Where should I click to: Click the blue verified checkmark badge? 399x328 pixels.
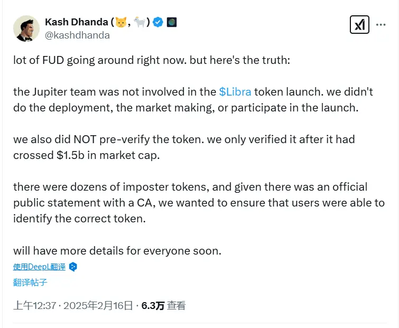pos(158,22)
